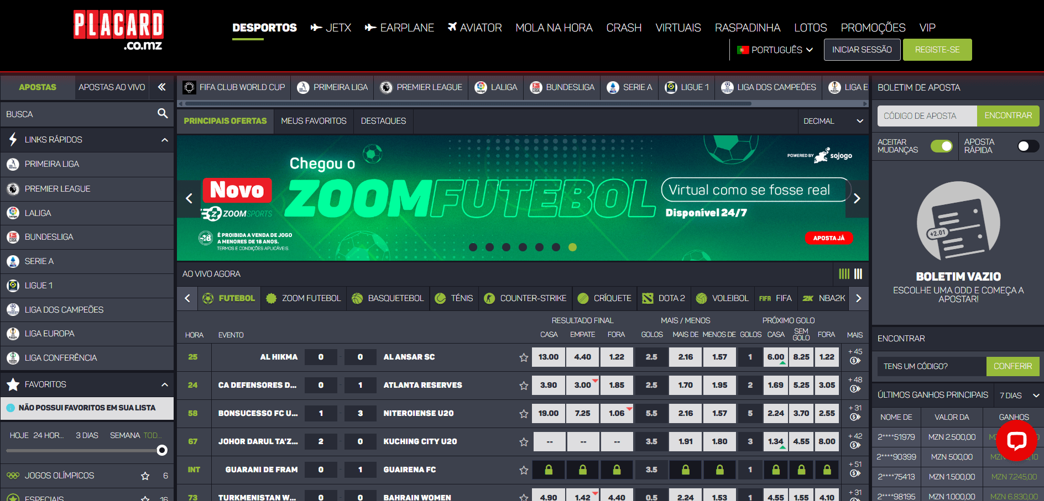This screenshot has height=501, width=1044.
Task: Switch to Apostas Ao Vivo tab
Action: 112,87
